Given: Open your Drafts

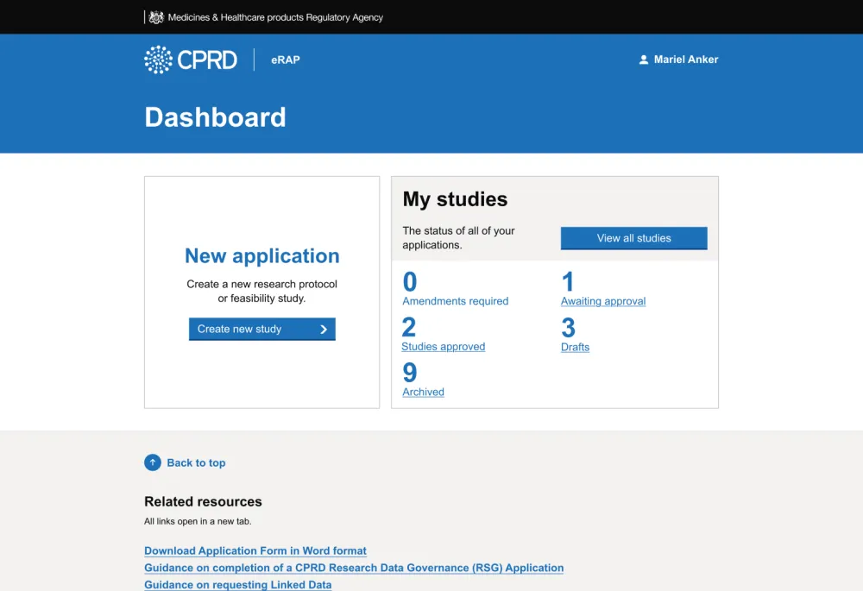Looking at the screenshot, I should 575,347.
